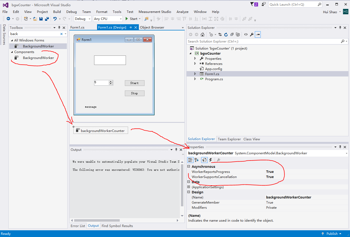The width and height of the screenshot is (350, 237).
Task: Click the Stop button on Form1
Action: coord(135,93)
